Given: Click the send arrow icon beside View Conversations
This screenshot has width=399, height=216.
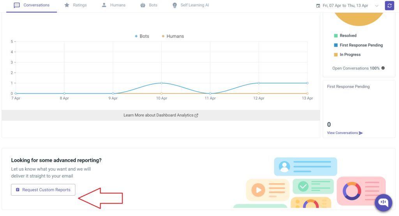Looking at the screenshot, I should (x=360, y=133).
